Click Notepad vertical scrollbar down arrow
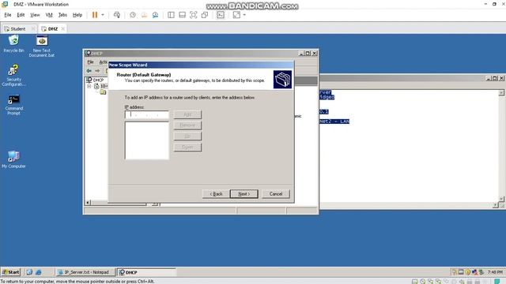Viewport: 506px width, 284px height. tap(501, 199)
